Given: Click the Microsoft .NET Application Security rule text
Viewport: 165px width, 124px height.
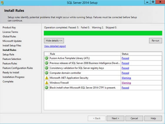Looking at the screenshot, I should 69,78.
